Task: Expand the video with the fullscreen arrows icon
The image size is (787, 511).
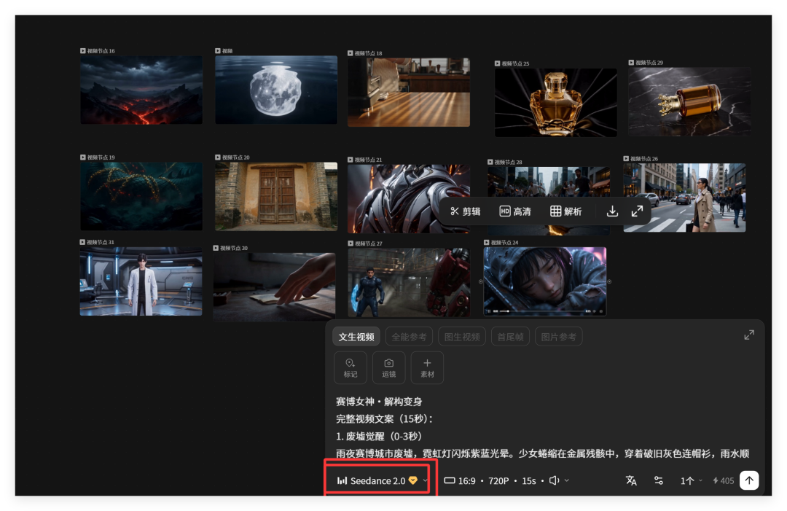Action: [638, 211]
